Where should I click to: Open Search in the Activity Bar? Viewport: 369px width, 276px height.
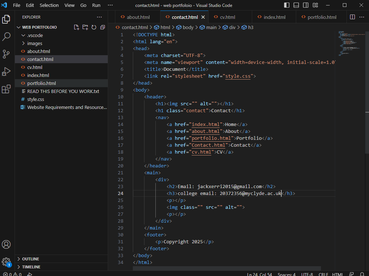pyautogui.click(x=6, y=37)
